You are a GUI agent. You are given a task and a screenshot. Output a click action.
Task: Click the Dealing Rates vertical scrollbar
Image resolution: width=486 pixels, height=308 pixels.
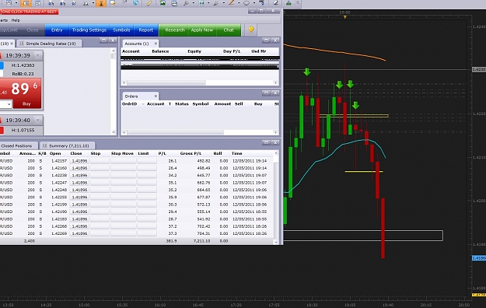click(113, 91)
